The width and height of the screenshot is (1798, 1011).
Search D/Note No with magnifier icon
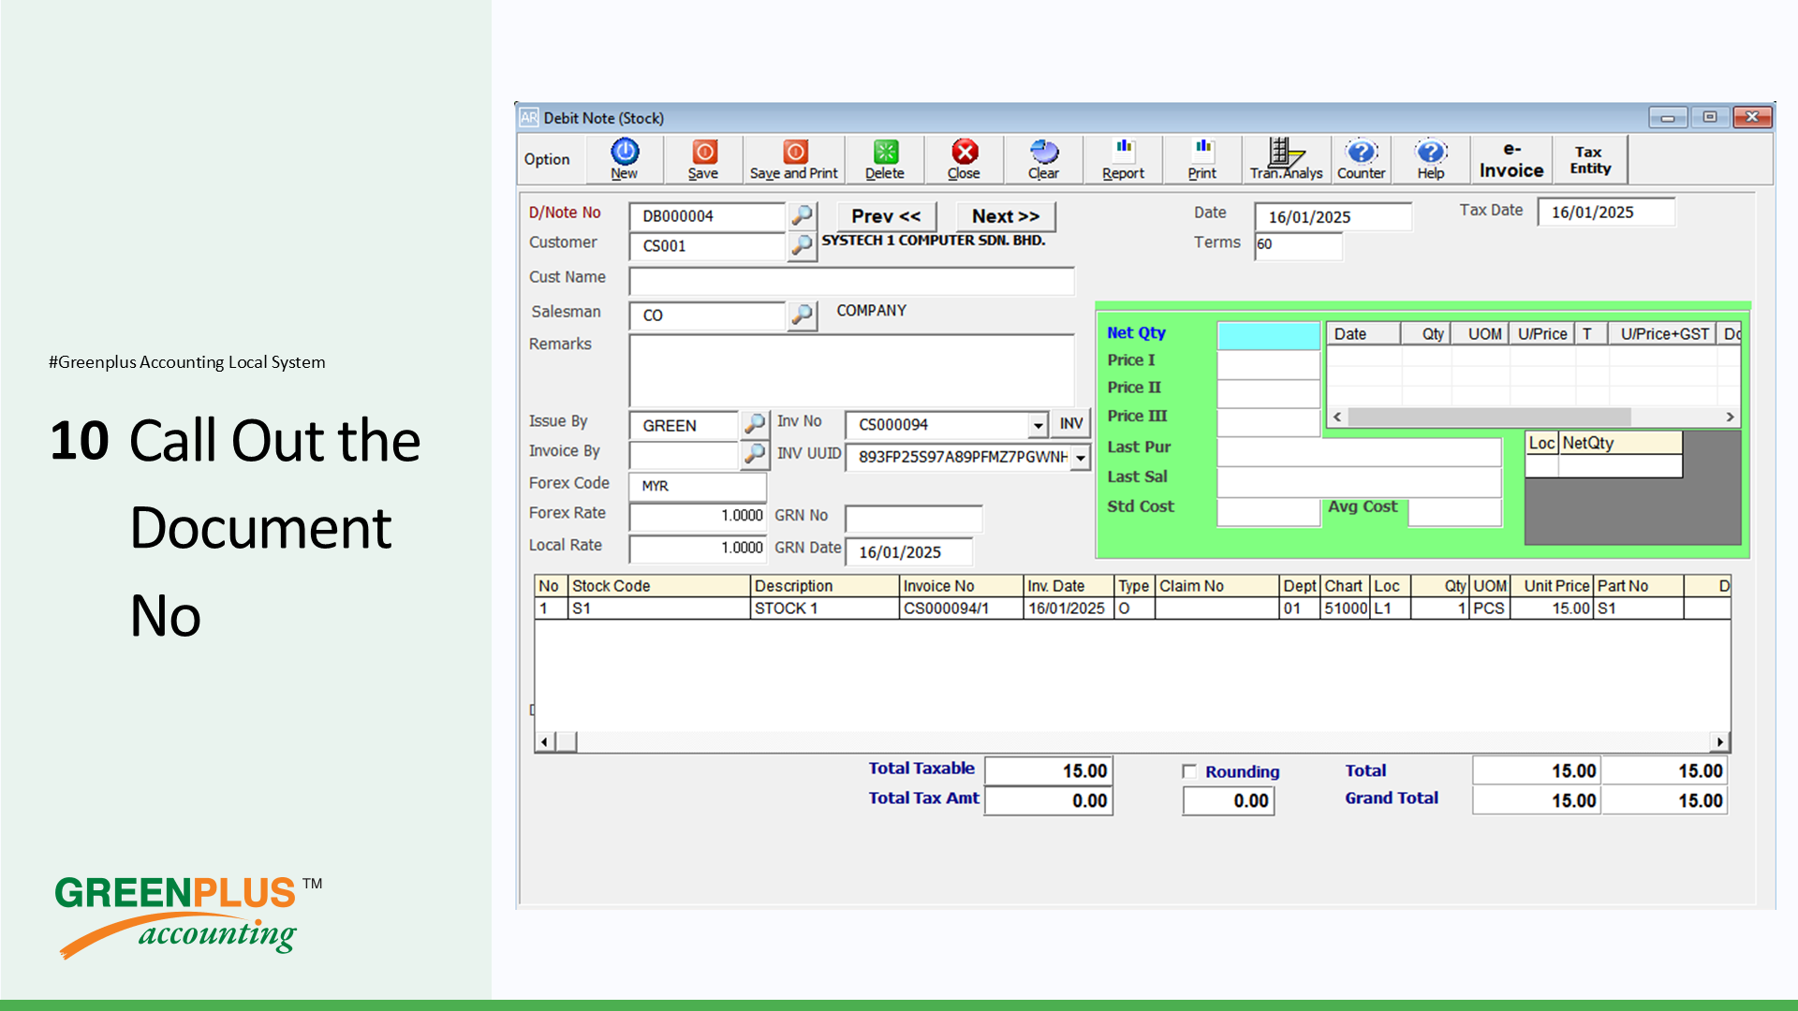click(x=802, y=215)
